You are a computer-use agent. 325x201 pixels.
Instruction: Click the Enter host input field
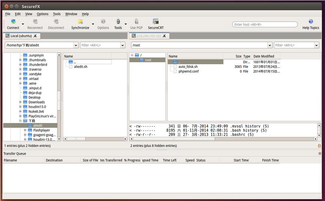coord(265,24)
